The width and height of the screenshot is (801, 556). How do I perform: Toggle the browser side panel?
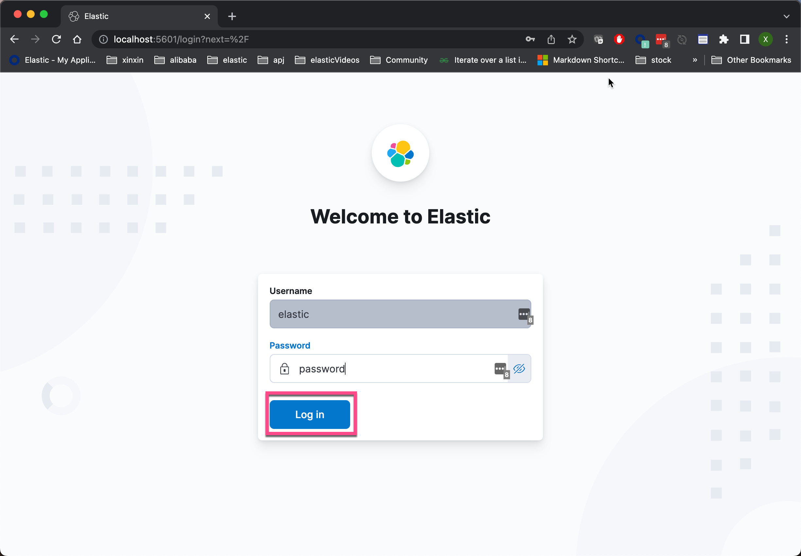[744, 40]
